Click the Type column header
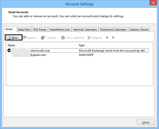This screenshot has height=129, width=159. (113, 45)
